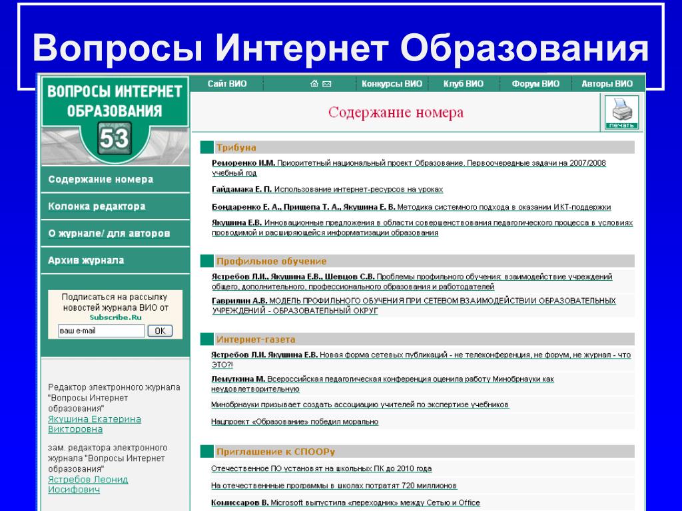Select Содержание номера in sidebar menu
This screenshot has width=682, height=511.
(115, 180)
